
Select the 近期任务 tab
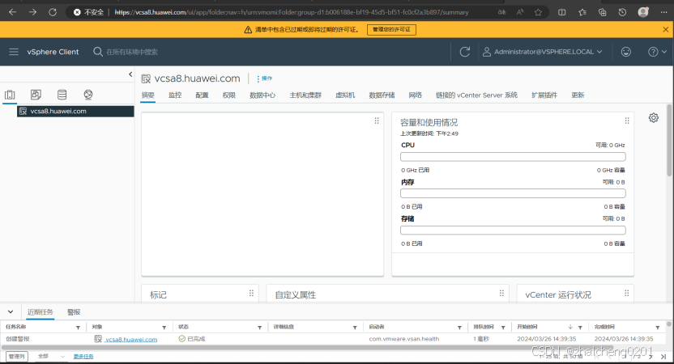(41, 312)
